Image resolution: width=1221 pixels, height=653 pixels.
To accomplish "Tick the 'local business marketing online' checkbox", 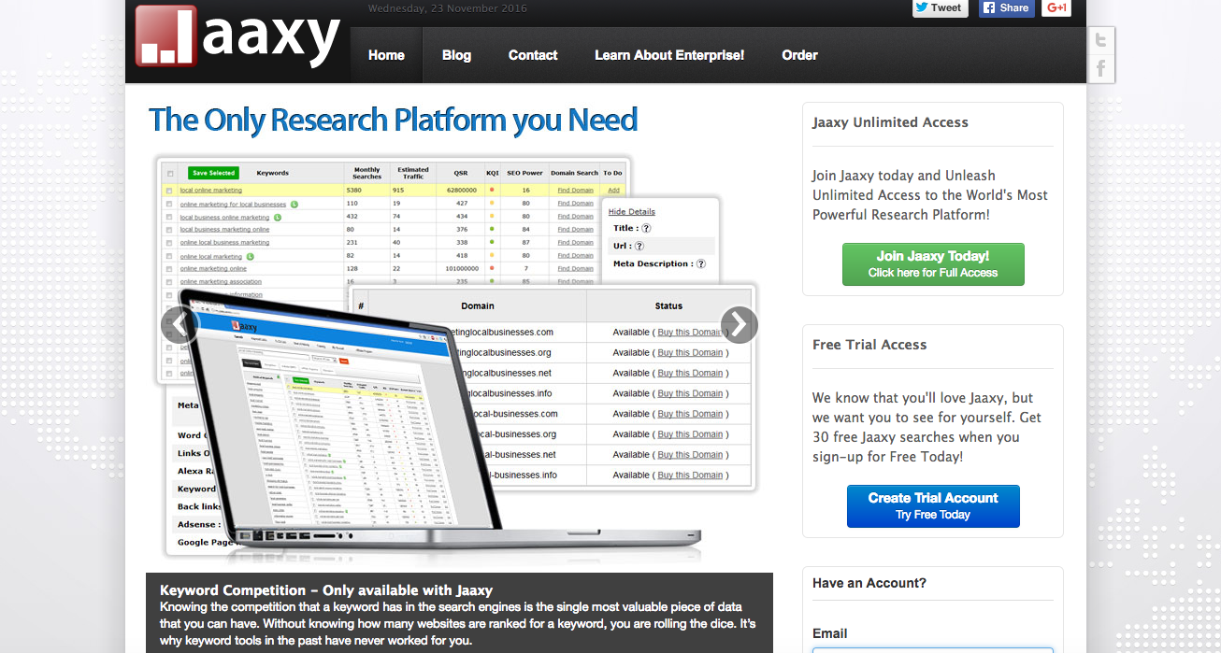I will [x=169, y=230].
